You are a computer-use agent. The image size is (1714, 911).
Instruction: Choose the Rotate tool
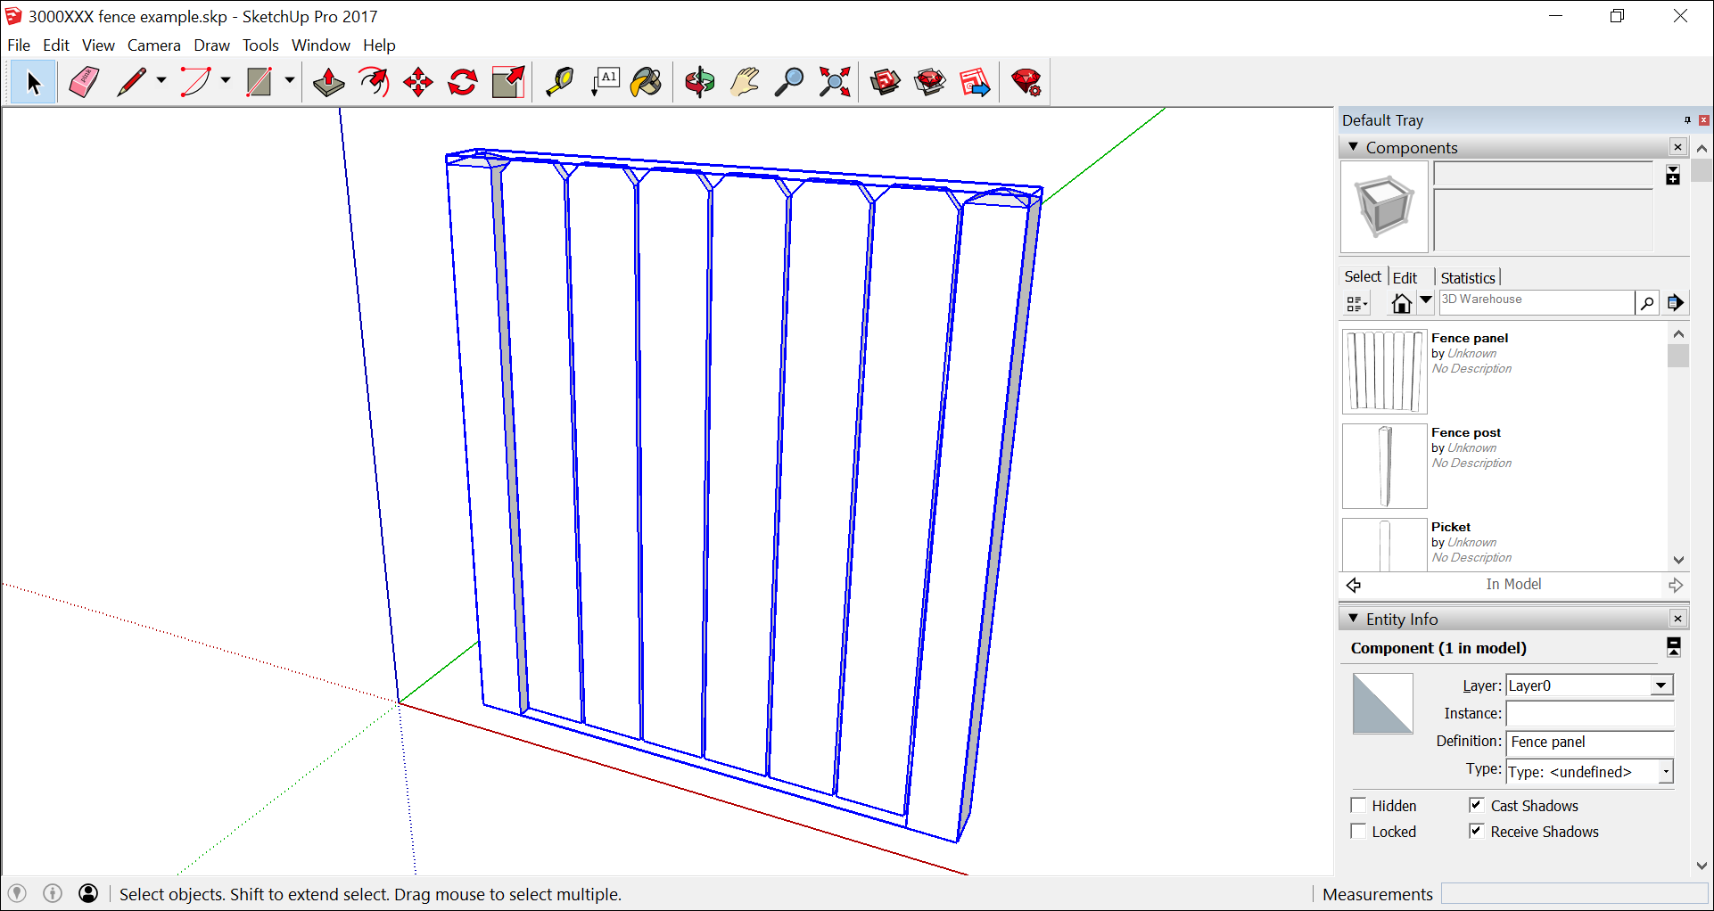coord(462,83)
